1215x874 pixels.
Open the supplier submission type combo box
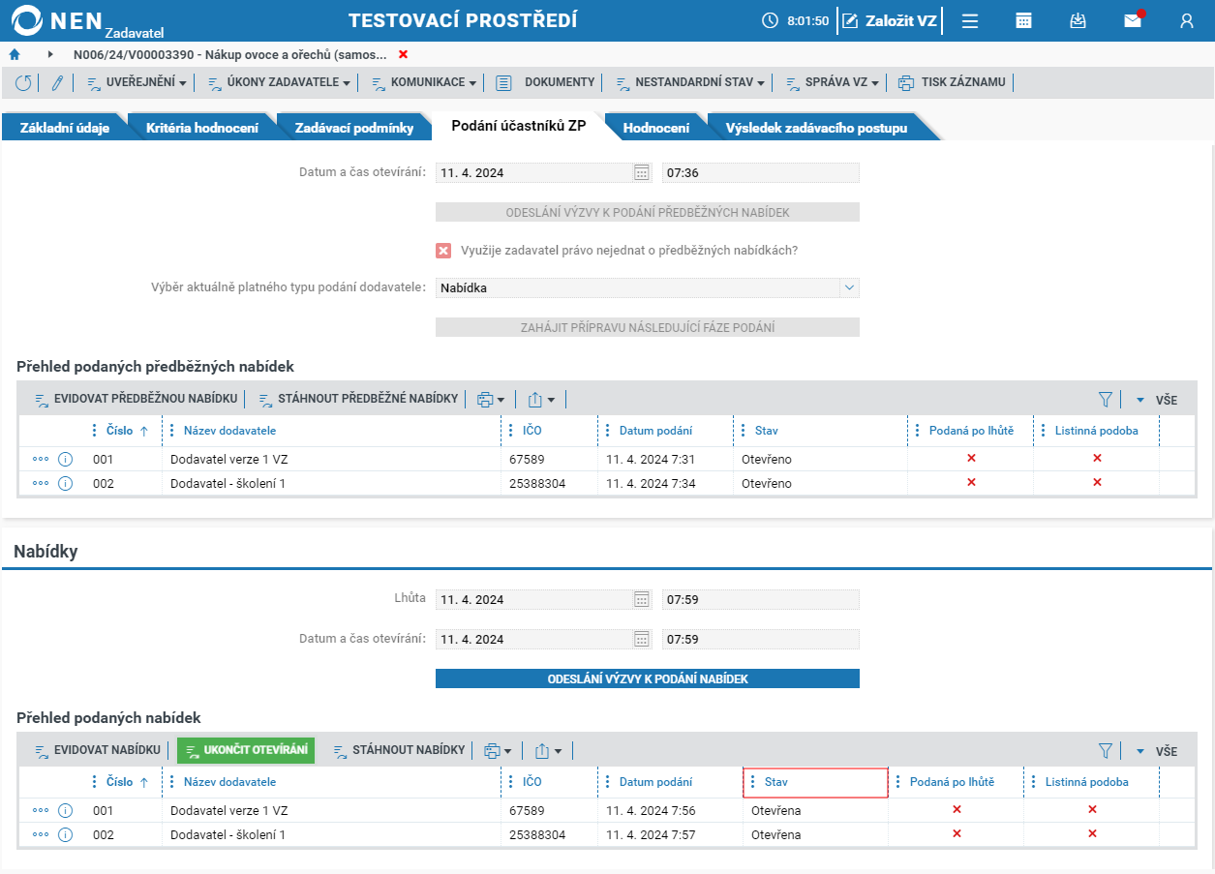click(647, 288)
